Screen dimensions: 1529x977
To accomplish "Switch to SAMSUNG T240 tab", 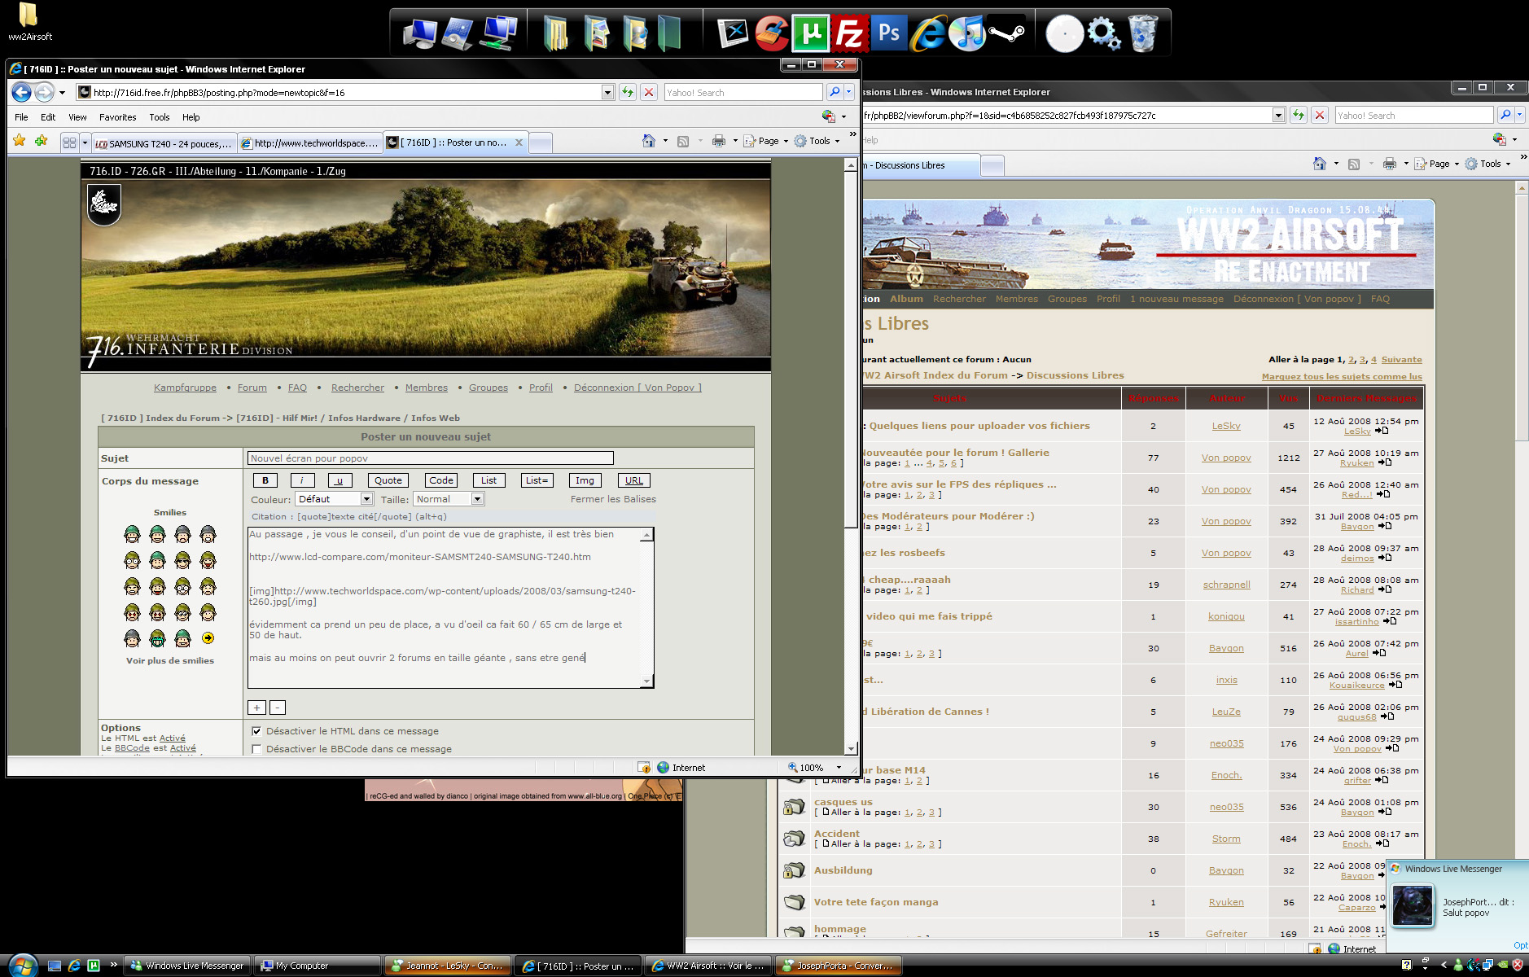I will pos(163,143).
